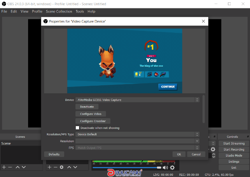Click OBS logo in Properties title bar
250x177 pixels.
45,21
